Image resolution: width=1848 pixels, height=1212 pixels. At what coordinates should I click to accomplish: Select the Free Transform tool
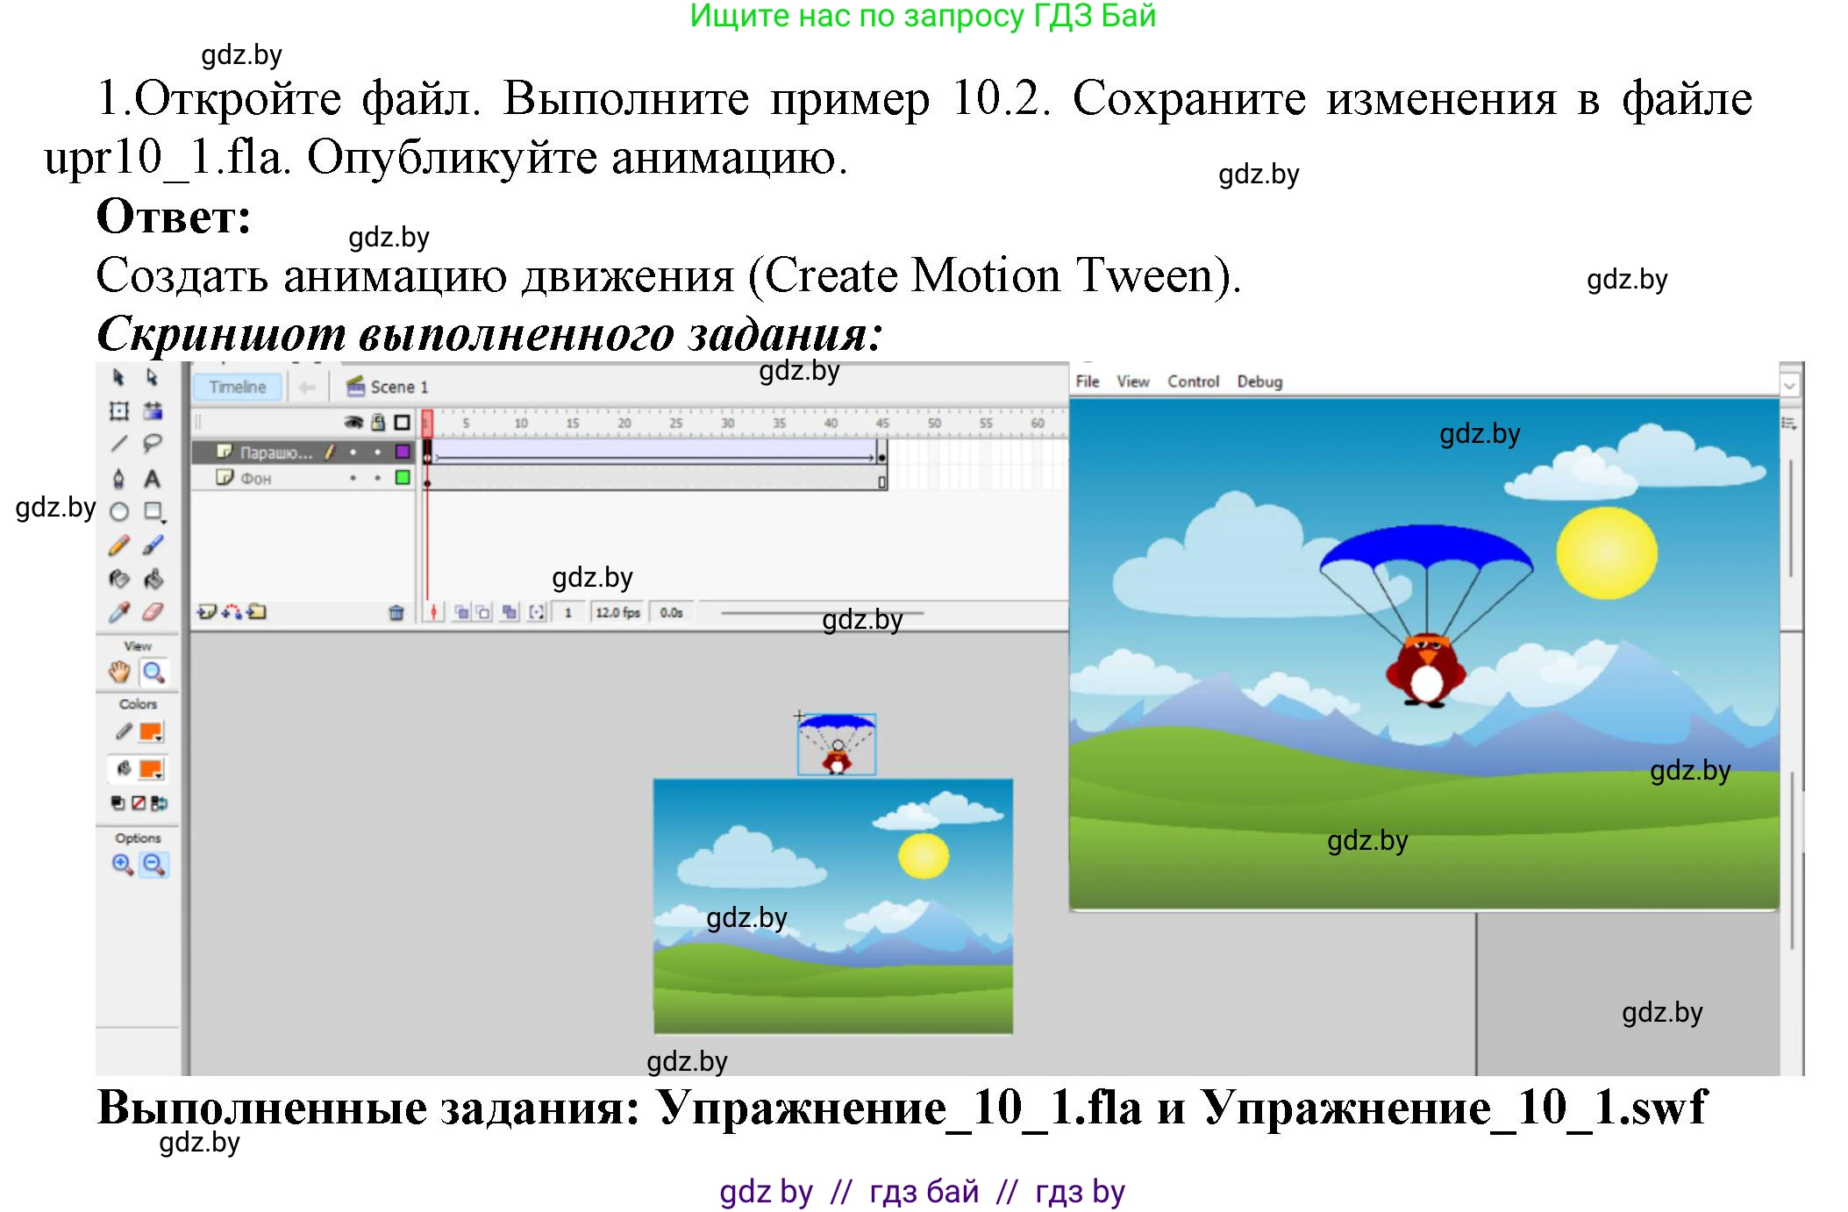click(118, 410)
